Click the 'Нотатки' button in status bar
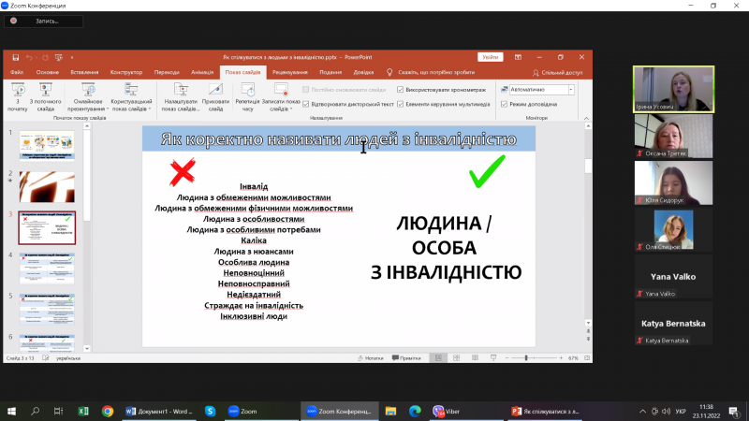The height and width of the screenshot is (421, 749). (370, 358)
